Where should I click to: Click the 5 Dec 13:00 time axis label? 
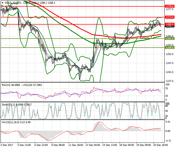[x=24, y=145]
